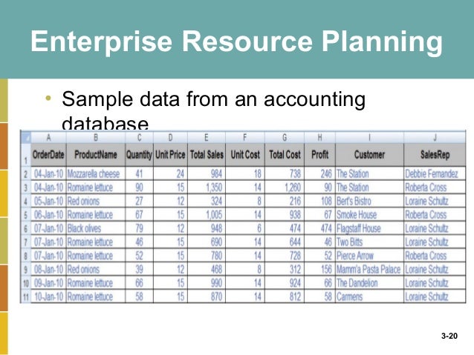The width and height of the screenshot is (474, 355).
Task: Click the Enterprise Resource Planning title
Action: 236,42
